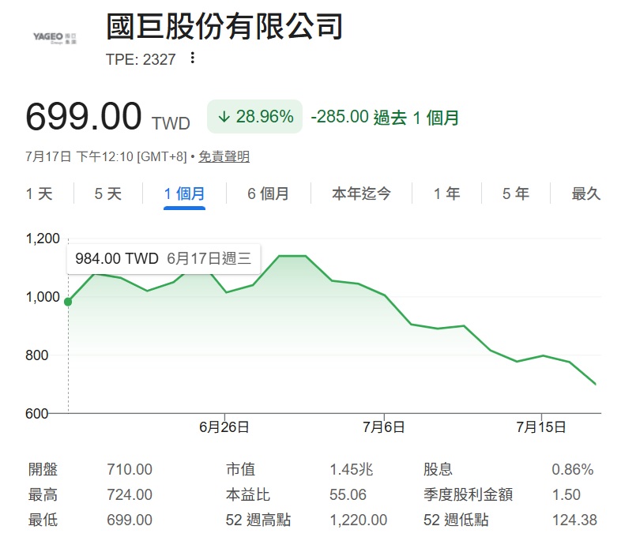Click the YAGEO company logo
This screenshot has height=541, width=621.
55,38
